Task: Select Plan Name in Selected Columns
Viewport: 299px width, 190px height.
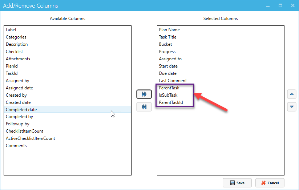Action: [221, 30]
